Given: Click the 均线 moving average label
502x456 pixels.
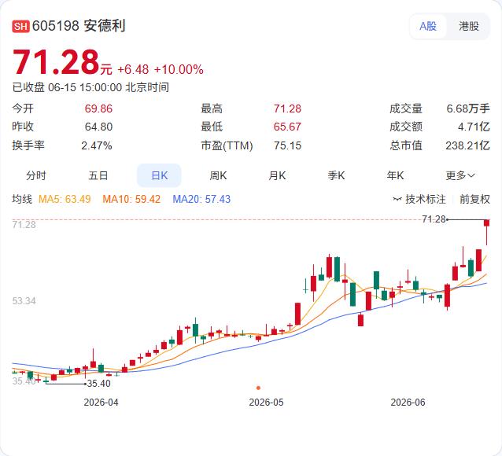Looking at the screenshot, I should (x=22, y=200).
